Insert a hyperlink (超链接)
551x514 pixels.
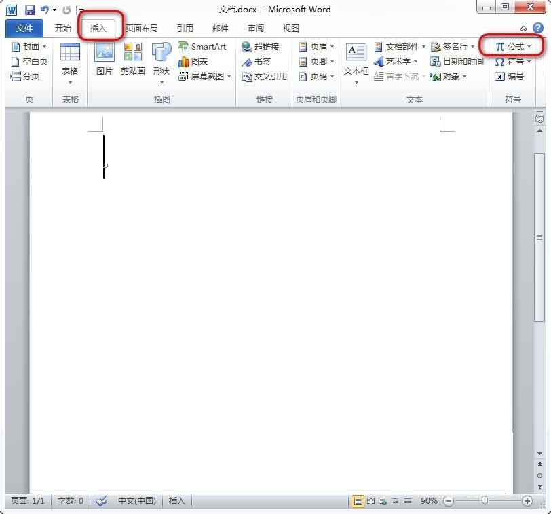click(x=261, y=46)
